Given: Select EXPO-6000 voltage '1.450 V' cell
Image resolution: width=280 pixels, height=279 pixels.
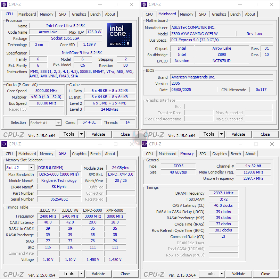Looking at the screenshot, I should (93, 260).
